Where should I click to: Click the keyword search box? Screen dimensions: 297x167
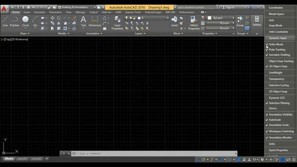point(196,7)
